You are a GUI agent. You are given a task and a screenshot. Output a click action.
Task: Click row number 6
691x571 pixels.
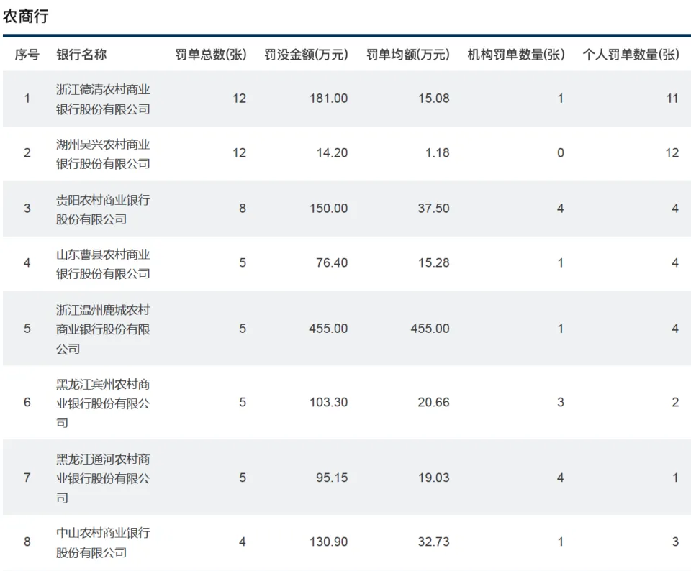[27, 402]
